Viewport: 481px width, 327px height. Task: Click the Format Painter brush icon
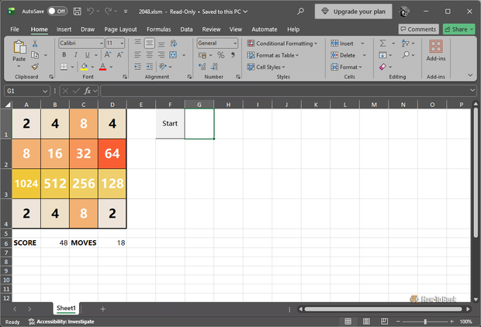35,67
